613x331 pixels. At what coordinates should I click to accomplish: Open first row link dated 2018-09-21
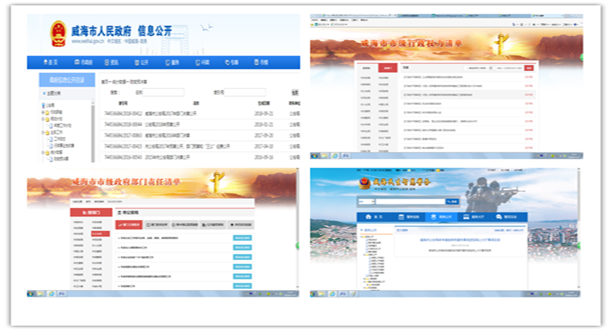click(x=169, y=113)
